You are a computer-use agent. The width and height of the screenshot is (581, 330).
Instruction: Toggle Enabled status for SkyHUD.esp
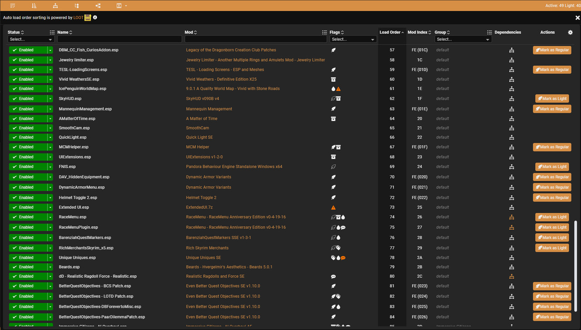[28, 99]
